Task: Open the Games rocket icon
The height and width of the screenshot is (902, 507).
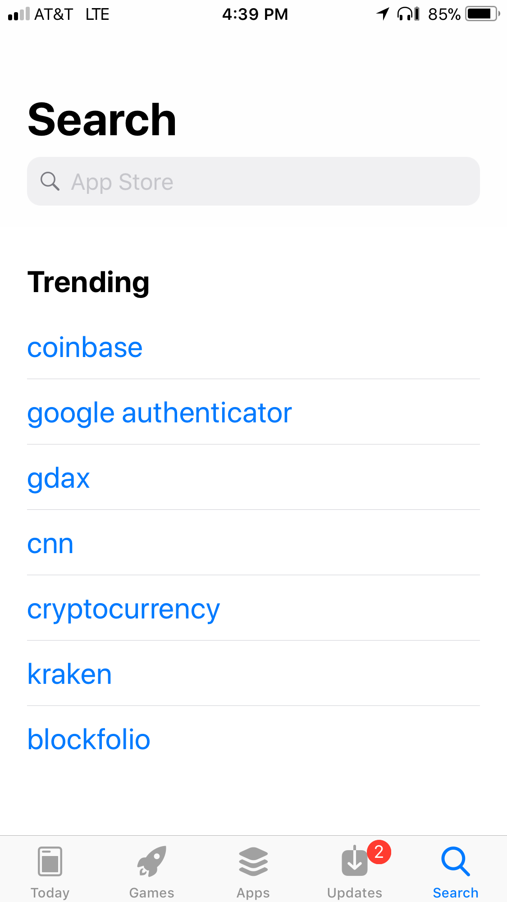Action: pos(152,861)
